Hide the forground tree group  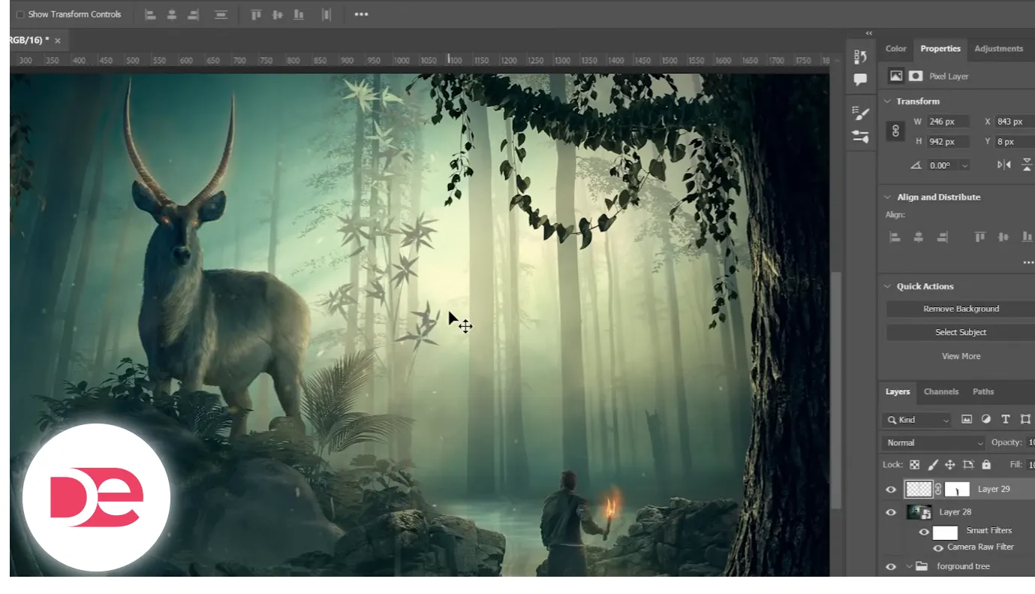pyautogui.click(x=891, y=567)
